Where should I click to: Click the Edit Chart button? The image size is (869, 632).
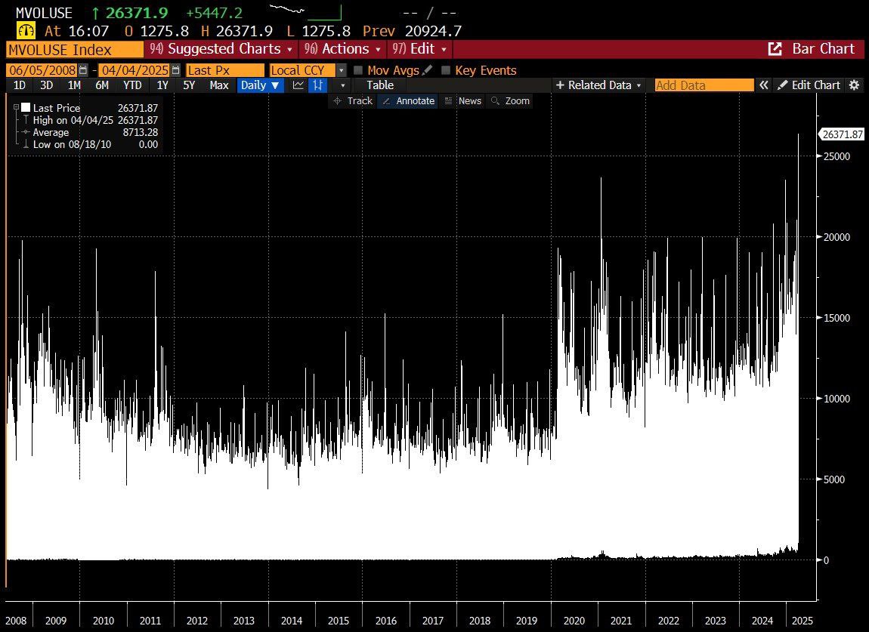pos(809,85)
